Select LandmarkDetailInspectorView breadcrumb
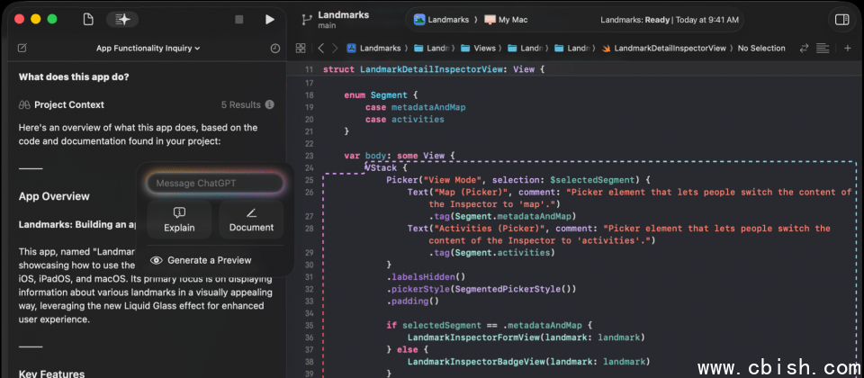864x378 pixels. [664, 49]
